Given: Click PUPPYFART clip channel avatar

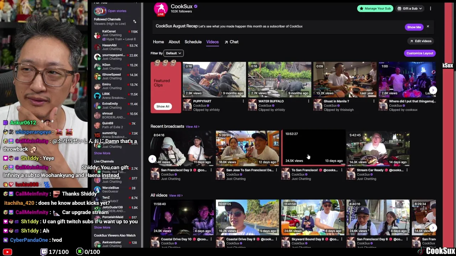Looking at the screenshot, I should [x=187, y=105].
